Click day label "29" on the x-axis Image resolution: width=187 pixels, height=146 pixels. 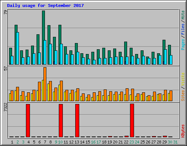(x=164, y=142)
